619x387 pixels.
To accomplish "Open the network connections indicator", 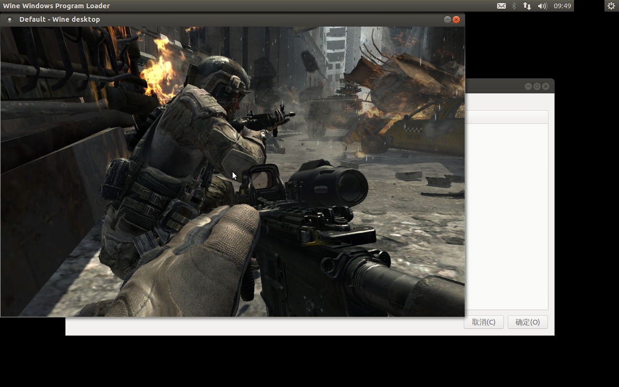I will point(527,6).
